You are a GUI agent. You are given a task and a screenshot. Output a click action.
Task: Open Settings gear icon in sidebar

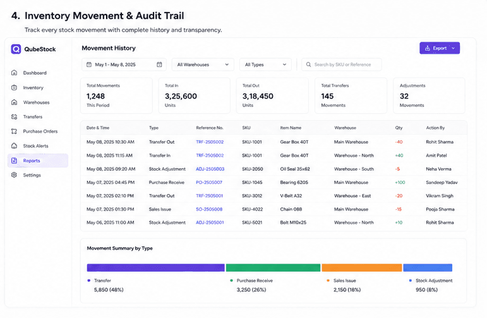tap(14, 175)
